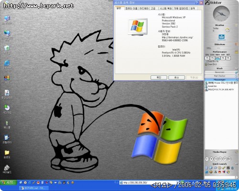This screenshot has height=191, width=239.
Task: Click the first Quick Launch document icon
Action: point(206,168)
